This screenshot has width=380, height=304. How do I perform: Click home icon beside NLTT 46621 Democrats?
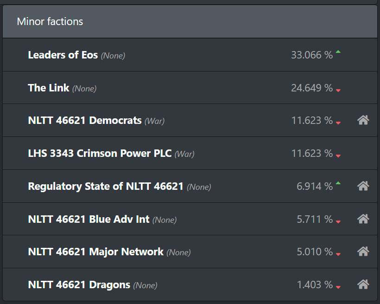[x=363, y=120]
